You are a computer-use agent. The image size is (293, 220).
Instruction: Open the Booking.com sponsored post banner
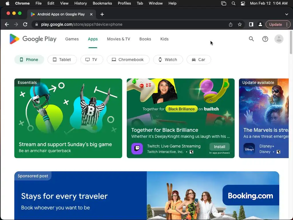pyautogui.click(x=147, y=195)
